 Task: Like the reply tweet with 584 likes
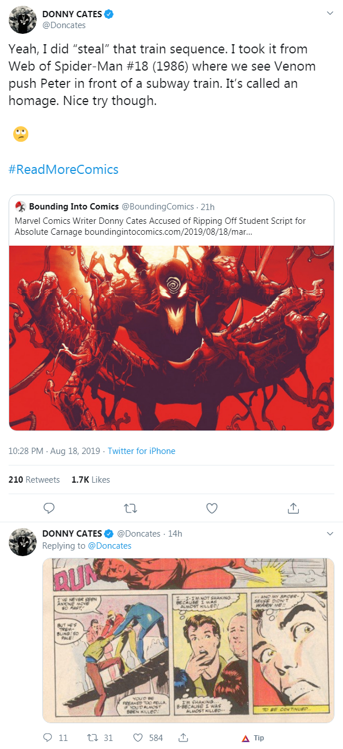(138, 738)
